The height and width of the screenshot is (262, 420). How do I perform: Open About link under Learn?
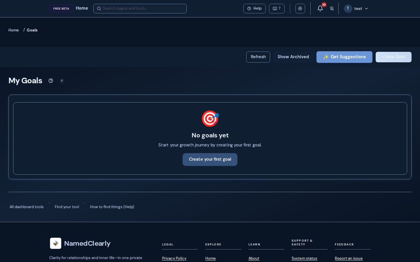[254, 259]
